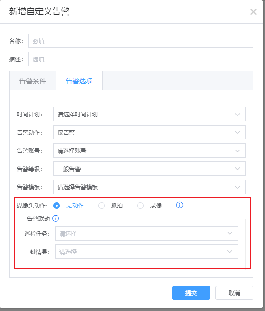Close the 新增自定义告警 dialog
Image resolution: width=265 pixels, height=311 pixels.
(253, 12)
